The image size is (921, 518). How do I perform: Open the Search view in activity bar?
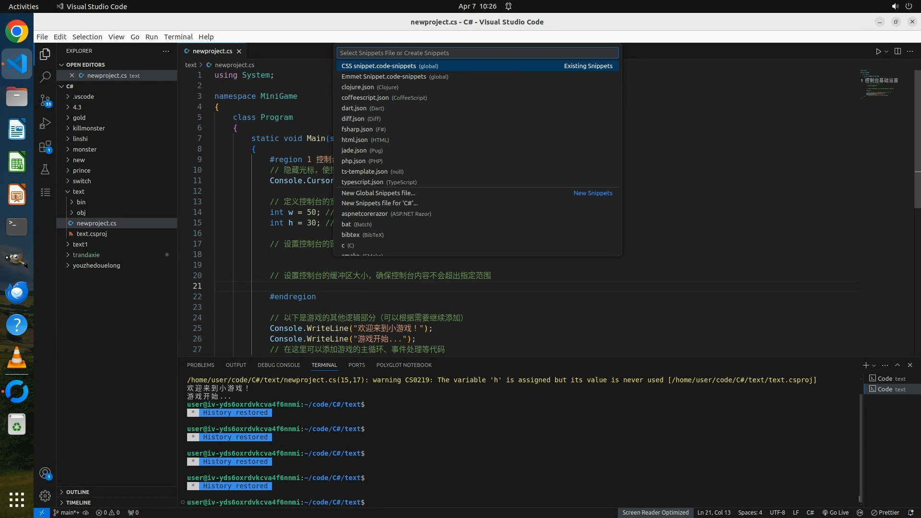pyautogui.click(x=45, y=77)
